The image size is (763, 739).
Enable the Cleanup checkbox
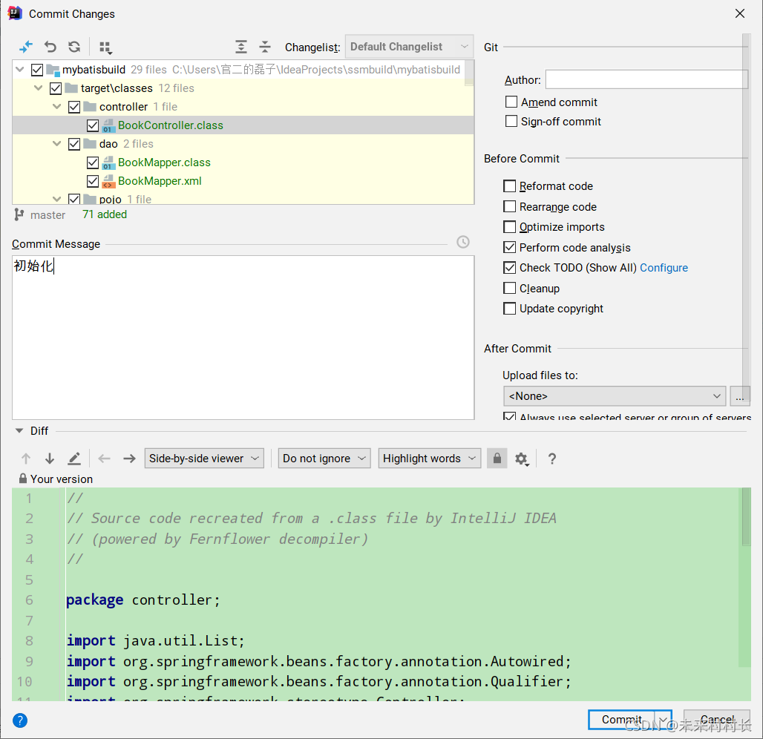[509, 288]
